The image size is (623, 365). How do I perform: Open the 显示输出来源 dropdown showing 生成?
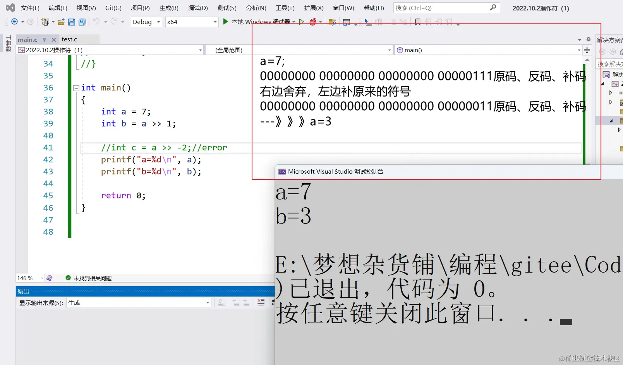coord(139,303)
